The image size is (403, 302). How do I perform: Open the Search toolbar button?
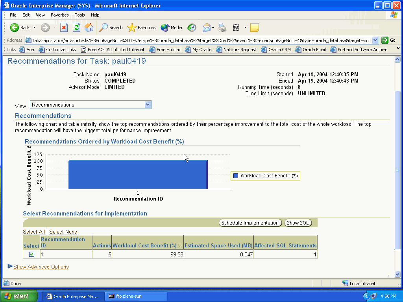pos(111,28)
